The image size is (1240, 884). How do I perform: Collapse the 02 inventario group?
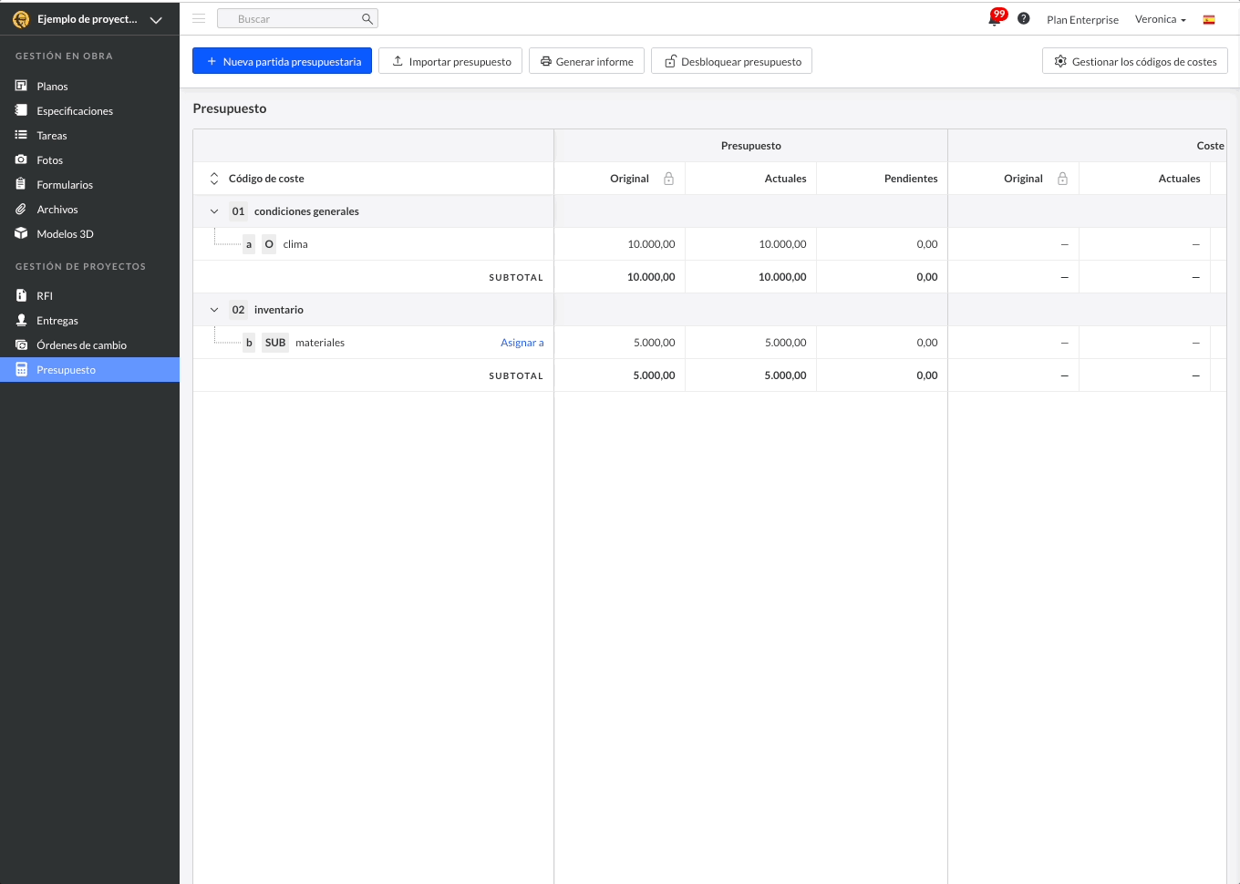click(214, 310)
